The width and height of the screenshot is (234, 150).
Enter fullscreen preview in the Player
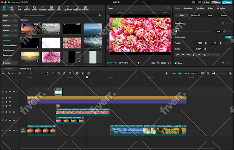pos(169,63)
